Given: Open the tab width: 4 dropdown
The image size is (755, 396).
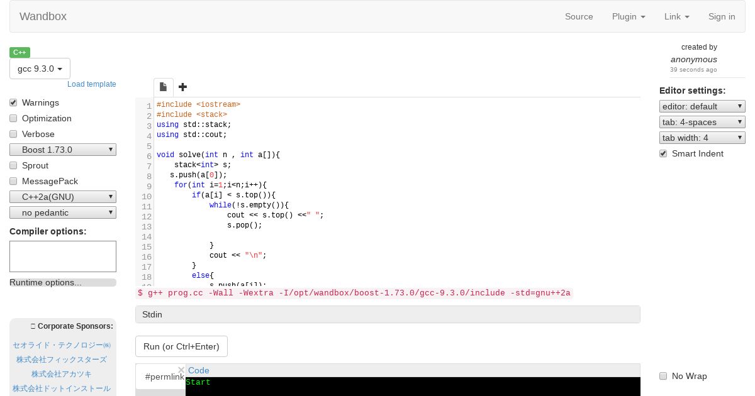Looking at the screenshot, I should click(x=702, y=138).
